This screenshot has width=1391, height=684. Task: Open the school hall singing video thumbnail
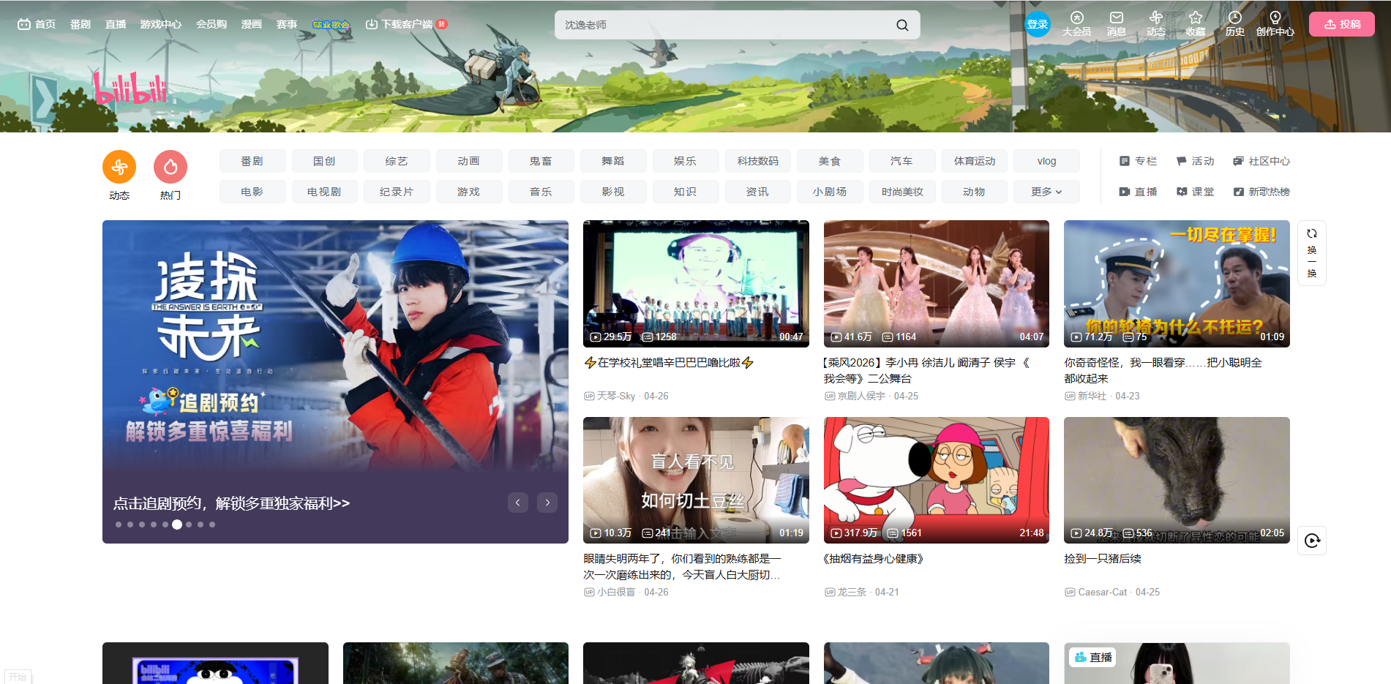pos(696,284)
